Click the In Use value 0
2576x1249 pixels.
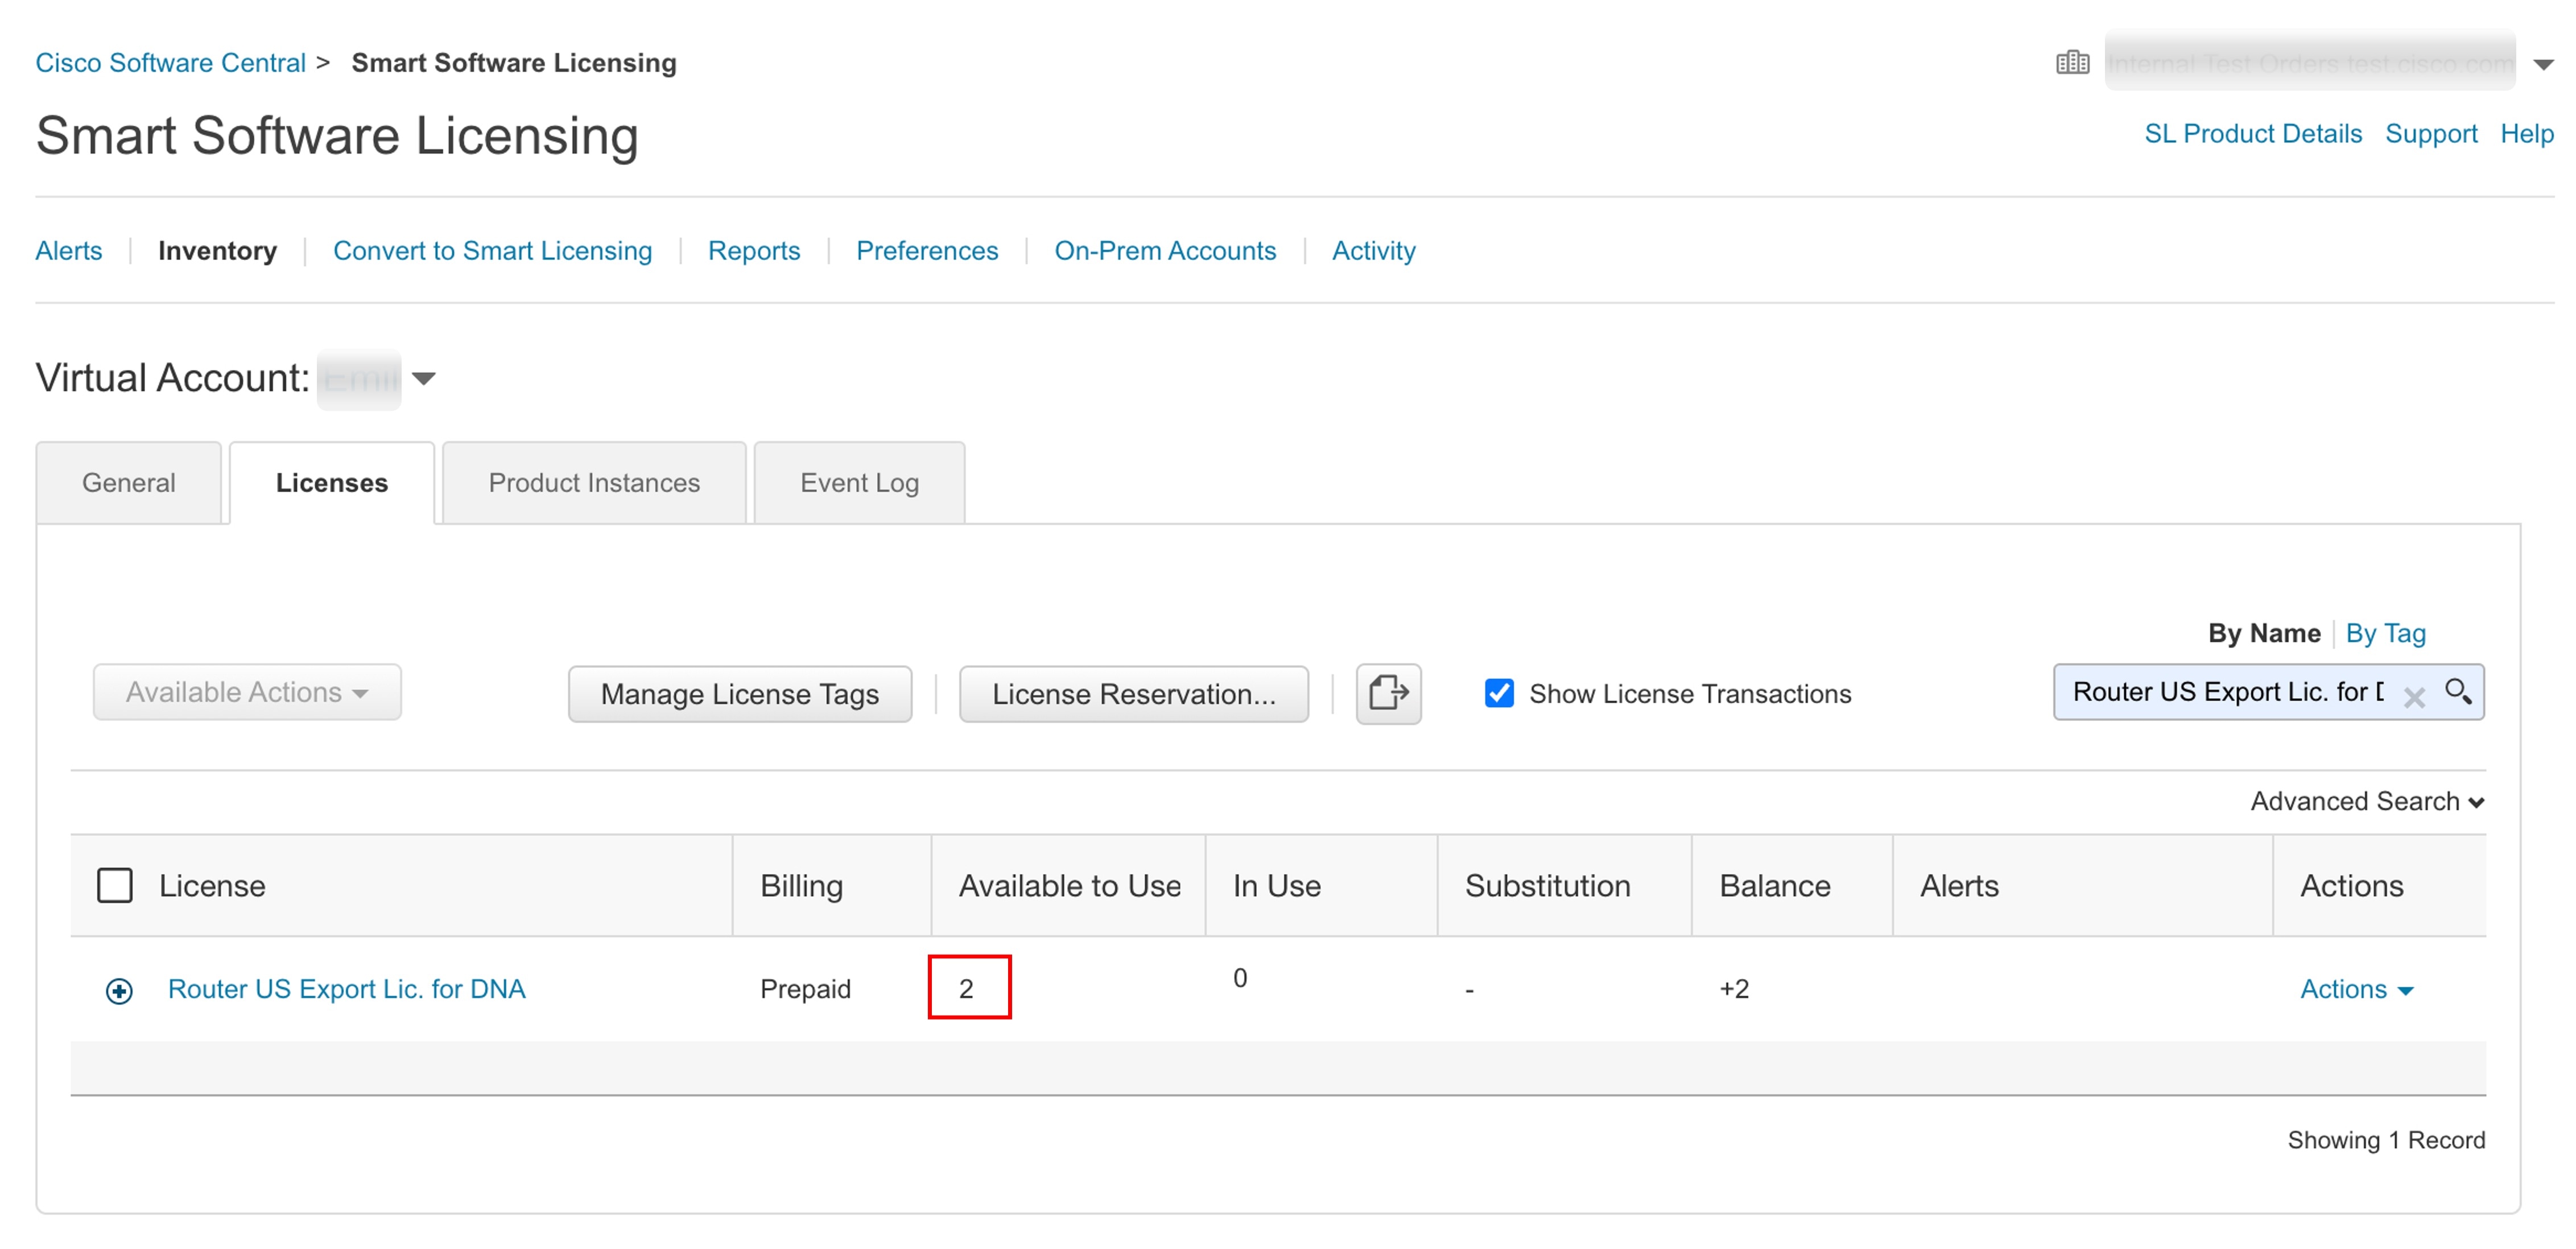coord(1240,978)
